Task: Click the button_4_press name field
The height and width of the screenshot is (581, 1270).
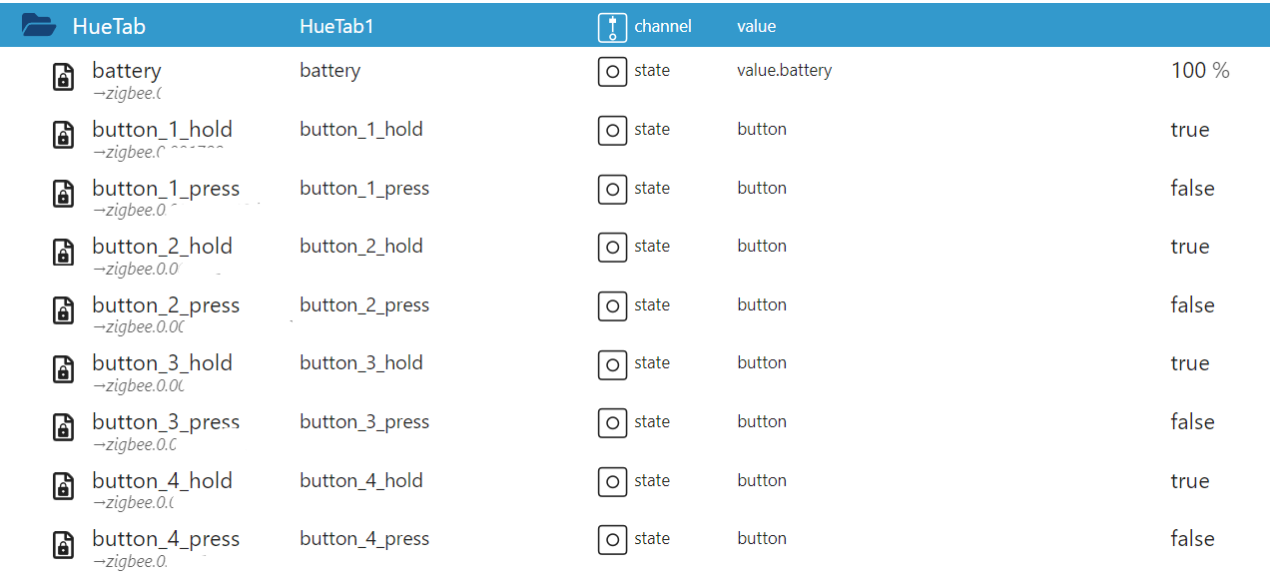Action: coord(364,539)
